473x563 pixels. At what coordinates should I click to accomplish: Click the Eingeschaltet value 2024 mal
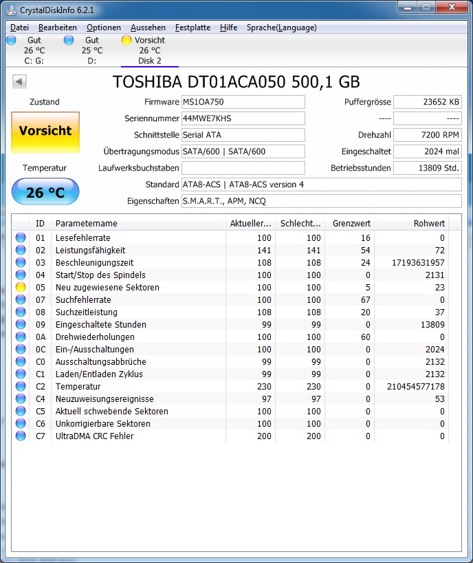[428, 151]
